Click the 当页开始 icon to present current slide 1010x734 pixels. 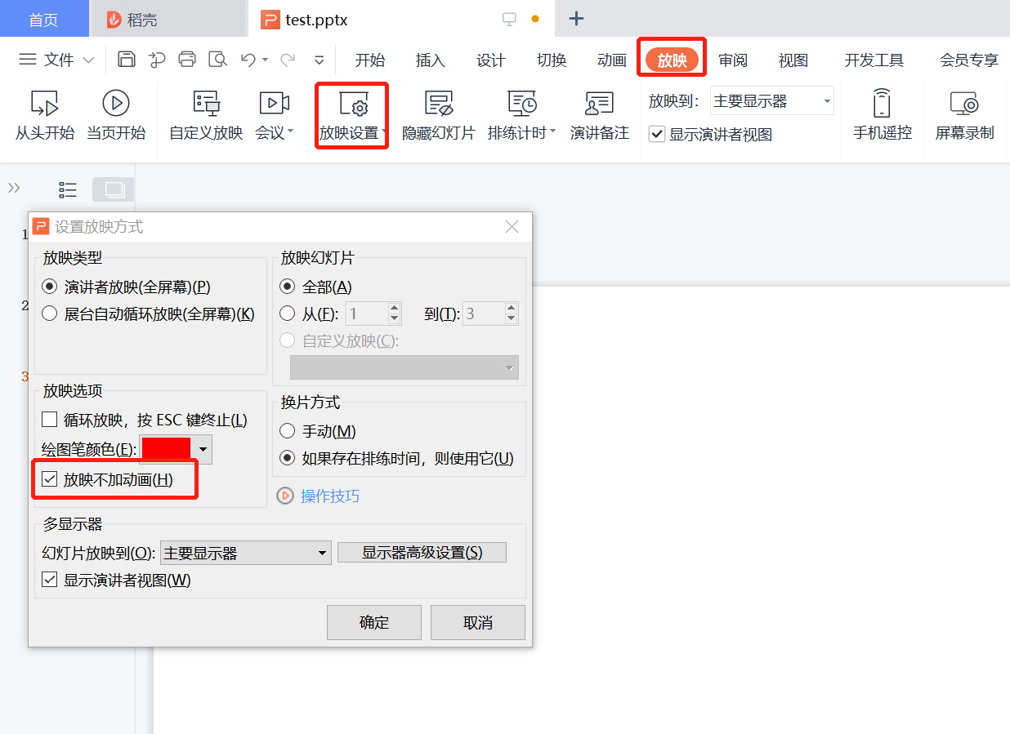[x=116, y=114]
